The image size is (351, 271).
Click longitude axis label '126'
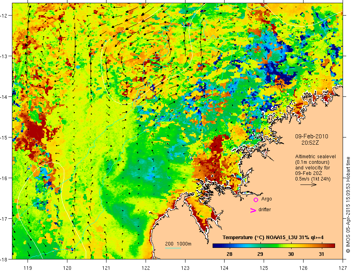pos(303,268)
